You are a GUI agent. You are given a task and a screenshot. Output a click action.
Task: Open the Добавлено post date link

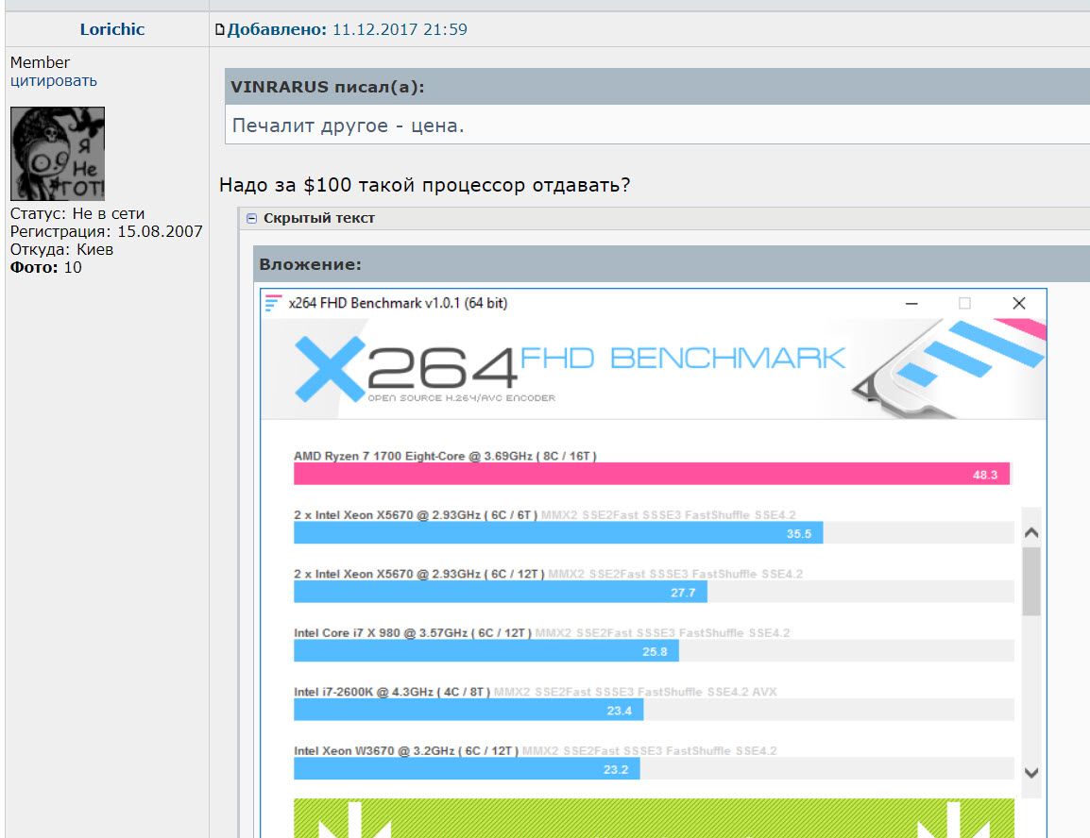347,29
